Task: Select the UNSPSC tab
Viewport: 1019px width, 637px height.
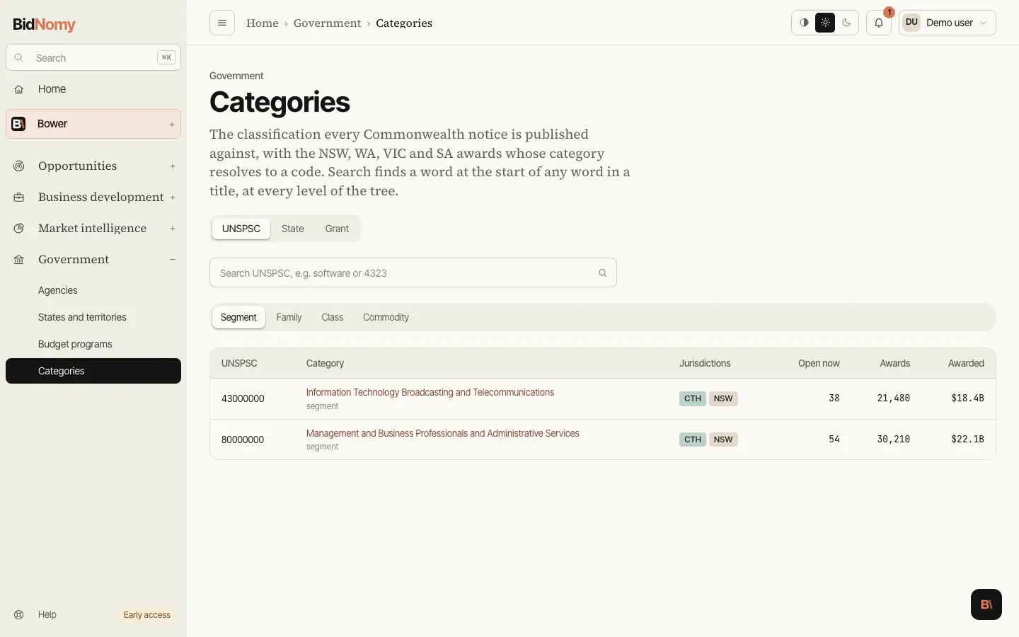Action: [x=241, y=229]
